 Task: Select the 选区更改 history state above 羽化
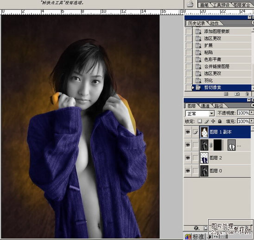tap(222, 74)
